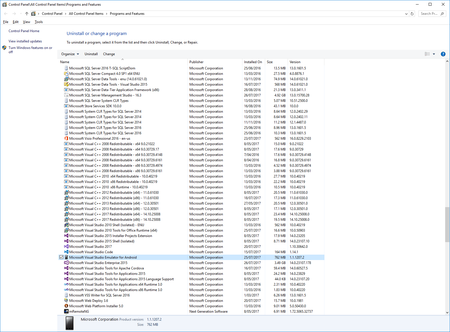This screenshot has width=450, height=332.
Task: Uncheck the Visual Studio Emulator for Android checkbox
Action: coord(61,257)
